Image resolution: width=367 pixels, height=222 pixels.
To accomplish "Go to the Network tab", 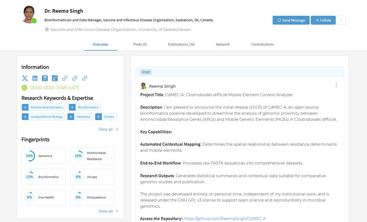I will [x=223, y=44].
